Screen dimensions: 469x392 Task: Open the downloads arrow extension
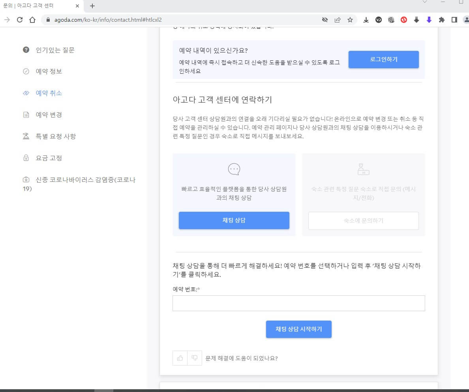(x=366, y=20)
